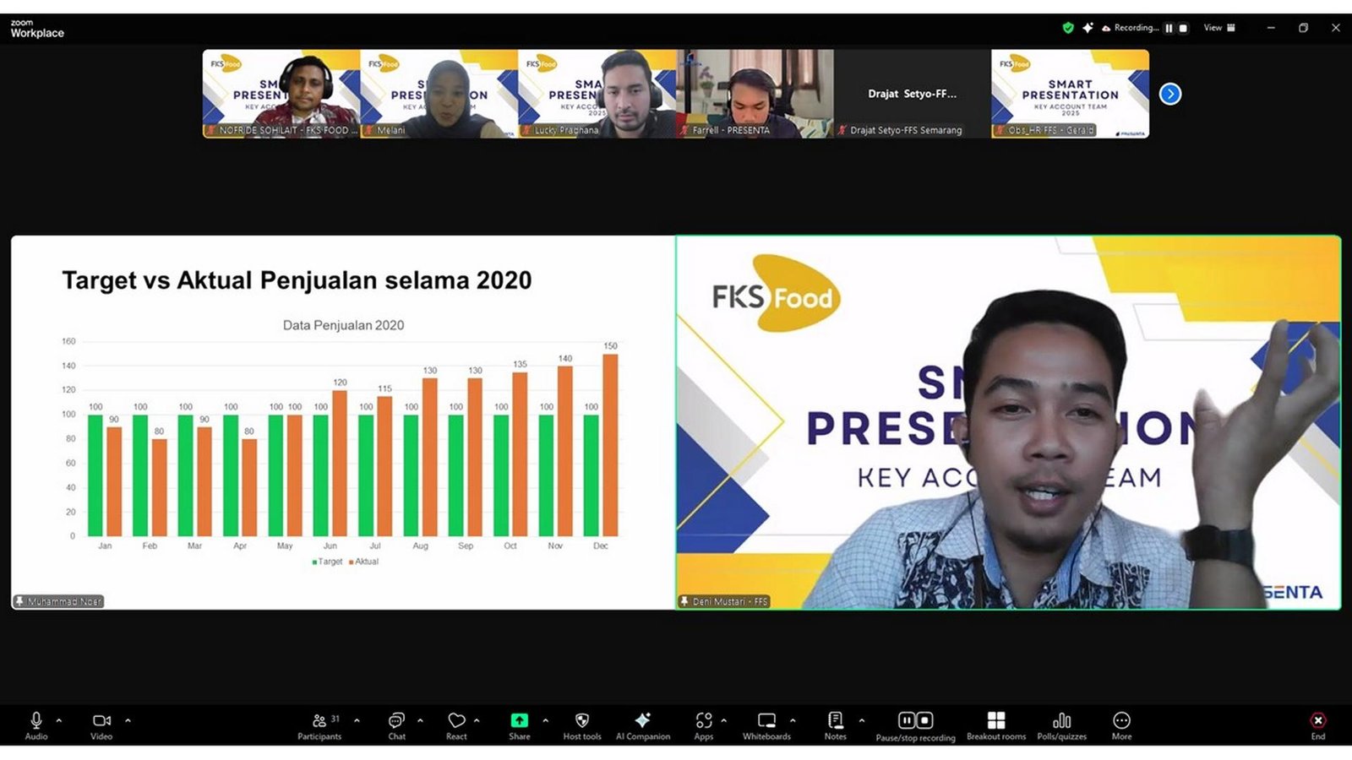Expand the Video options caret
This screenshot has width=1352, height=760.
128,720
